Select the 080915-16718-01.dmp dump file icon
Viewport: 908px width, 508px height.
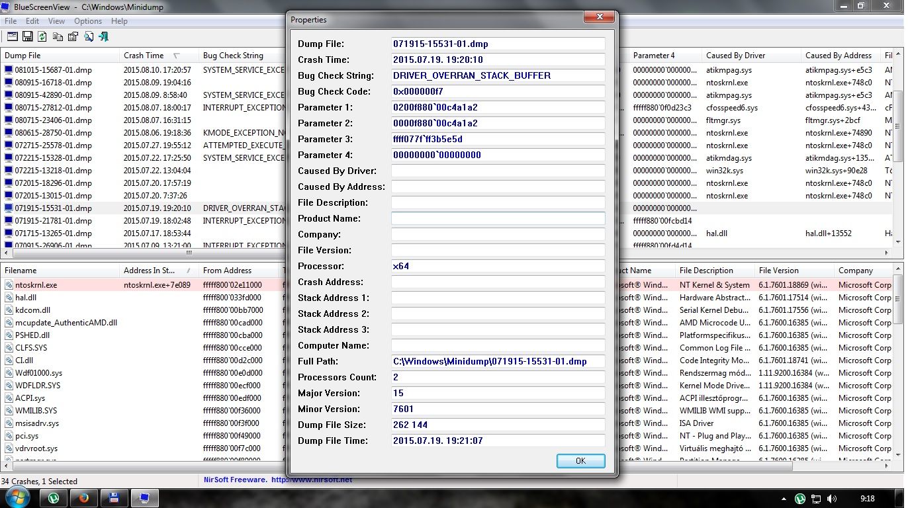click(x=9, y=82)
